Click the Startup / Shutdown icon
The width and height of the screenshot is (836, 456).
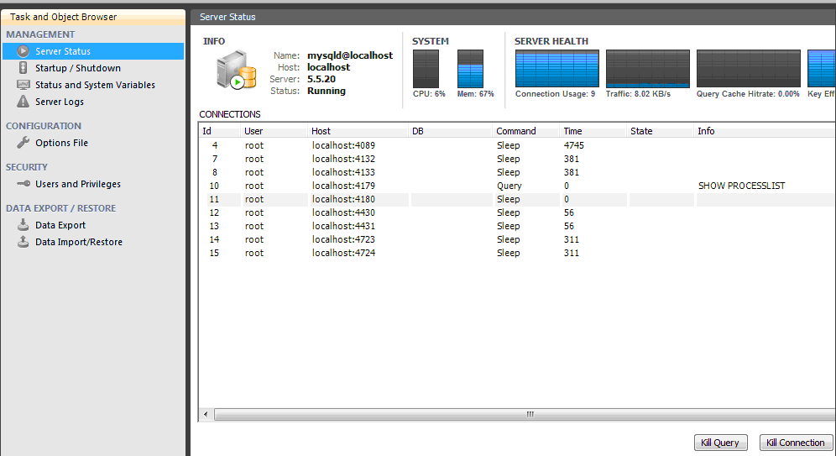tap(24, 68)
